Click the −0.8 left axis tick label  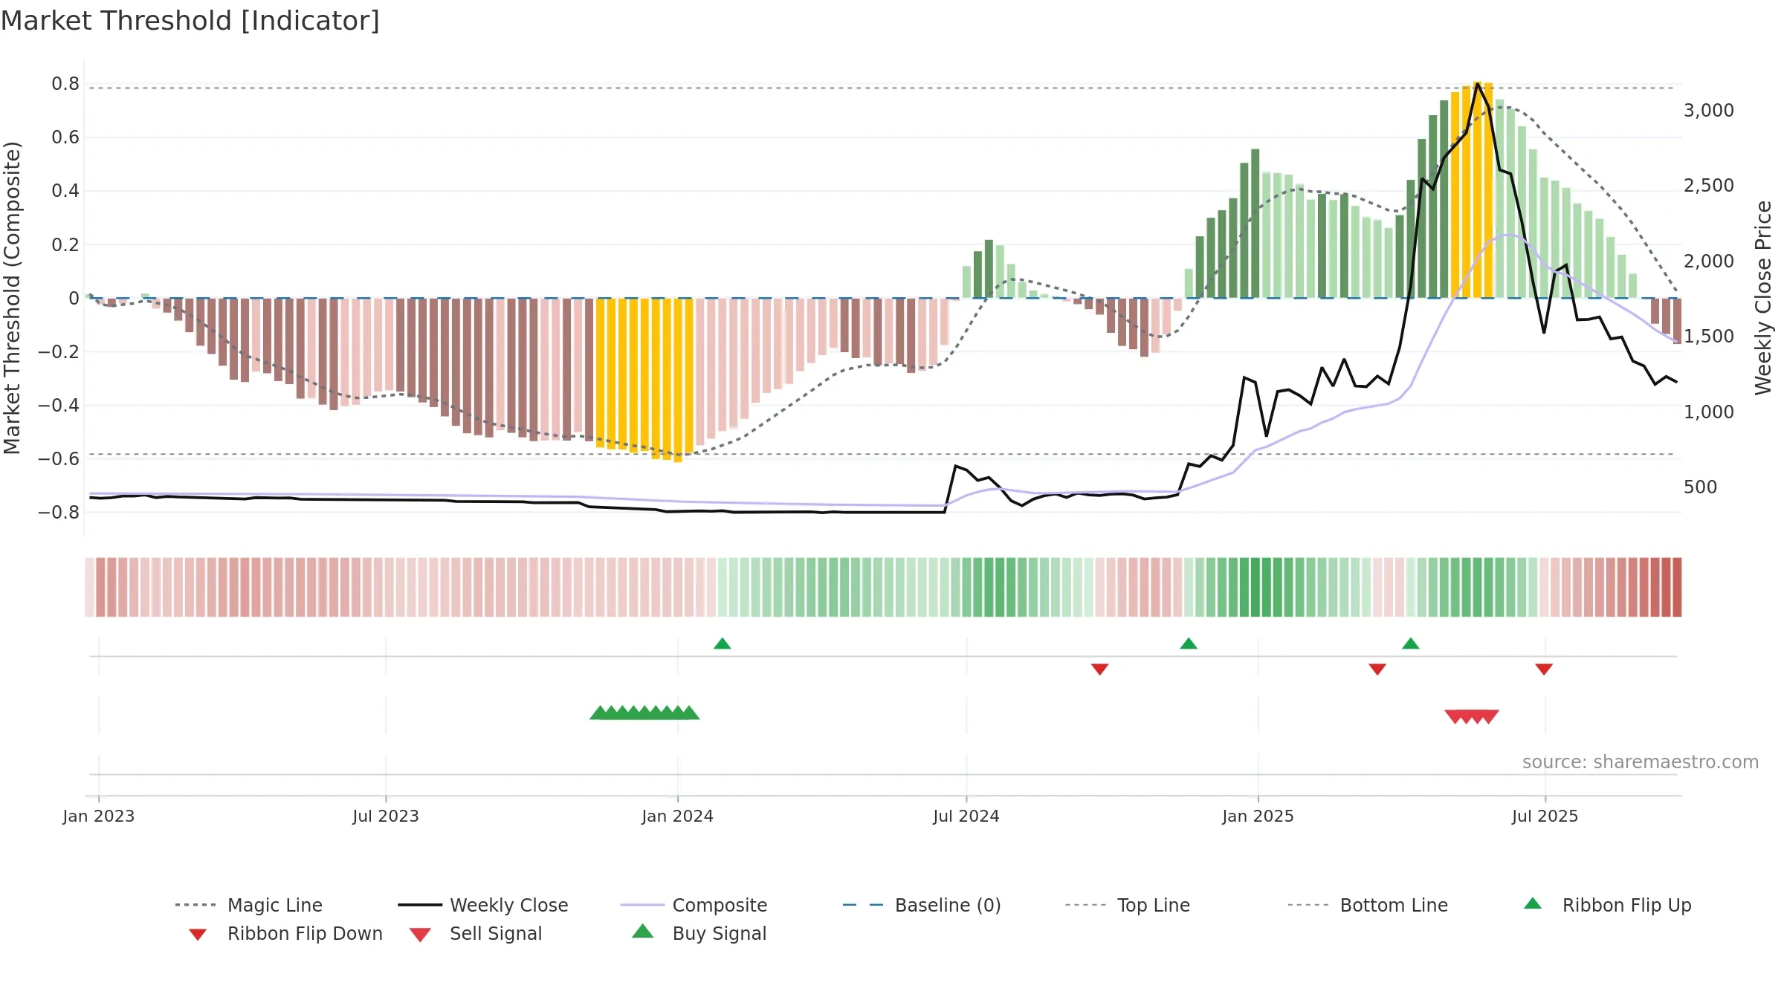[x=59, y=513]
